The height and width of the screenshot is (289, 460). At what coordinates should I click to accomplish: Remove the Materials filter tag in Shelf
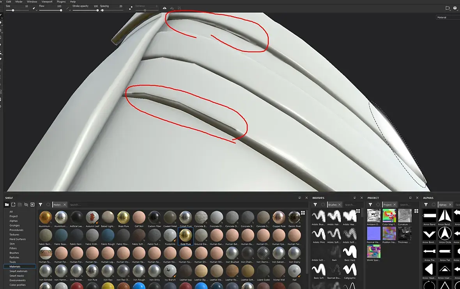coord(65,204)
